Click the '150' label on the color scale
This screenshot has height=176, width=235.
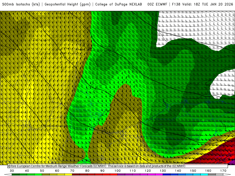[x=193, y=171]
